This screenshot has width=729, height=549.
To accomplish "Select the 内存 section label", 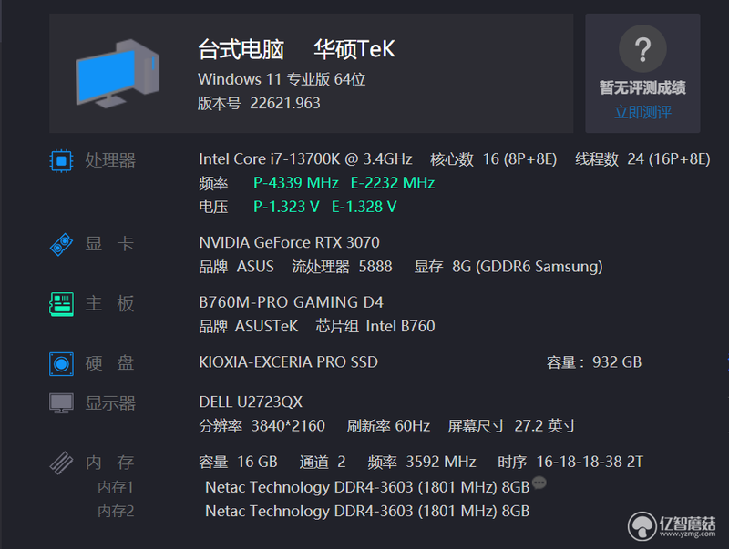I will pos(109,463).
